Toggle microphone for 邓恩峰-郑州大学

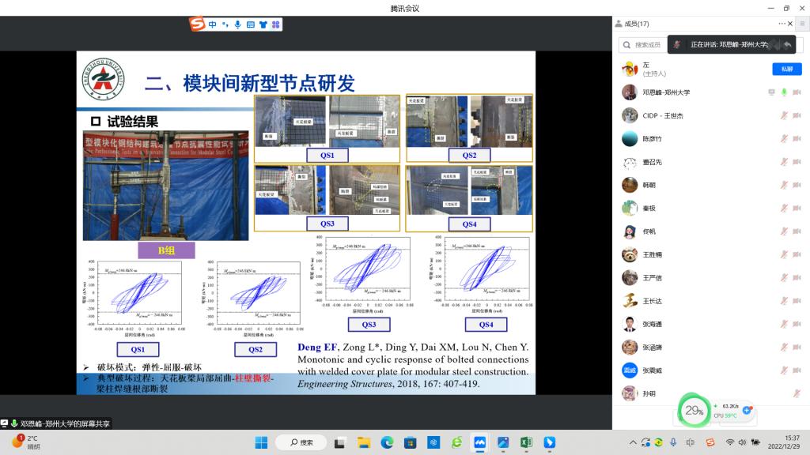pyautogui.click(x=784, y=92)
